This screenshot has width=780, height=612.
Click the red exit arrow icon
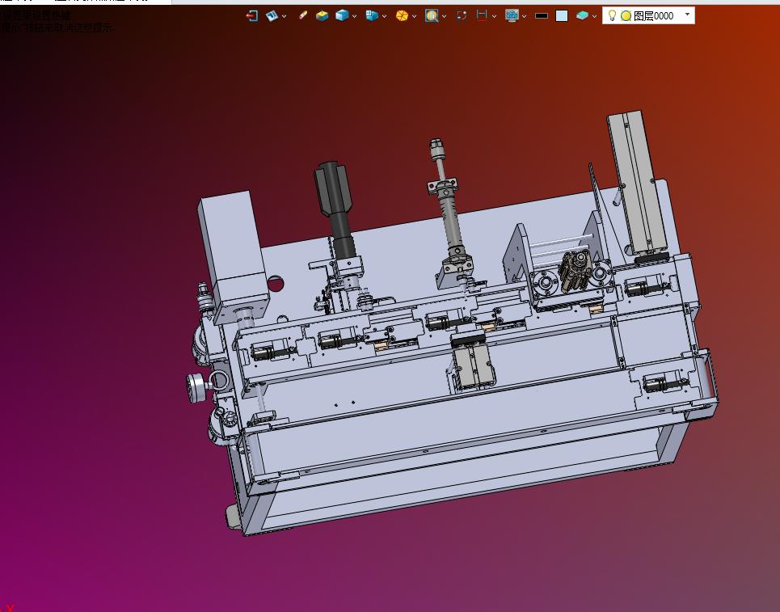[x=252, y=16]
